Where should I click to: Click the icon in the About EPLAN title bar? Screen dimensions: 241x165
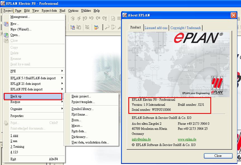pyautogui.click(x=125, y=15)
